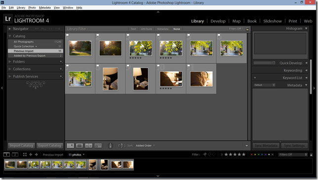Screen dimensions: 318x180
Task: Collapse the left panel group arrow
Action: coord(1,88)
